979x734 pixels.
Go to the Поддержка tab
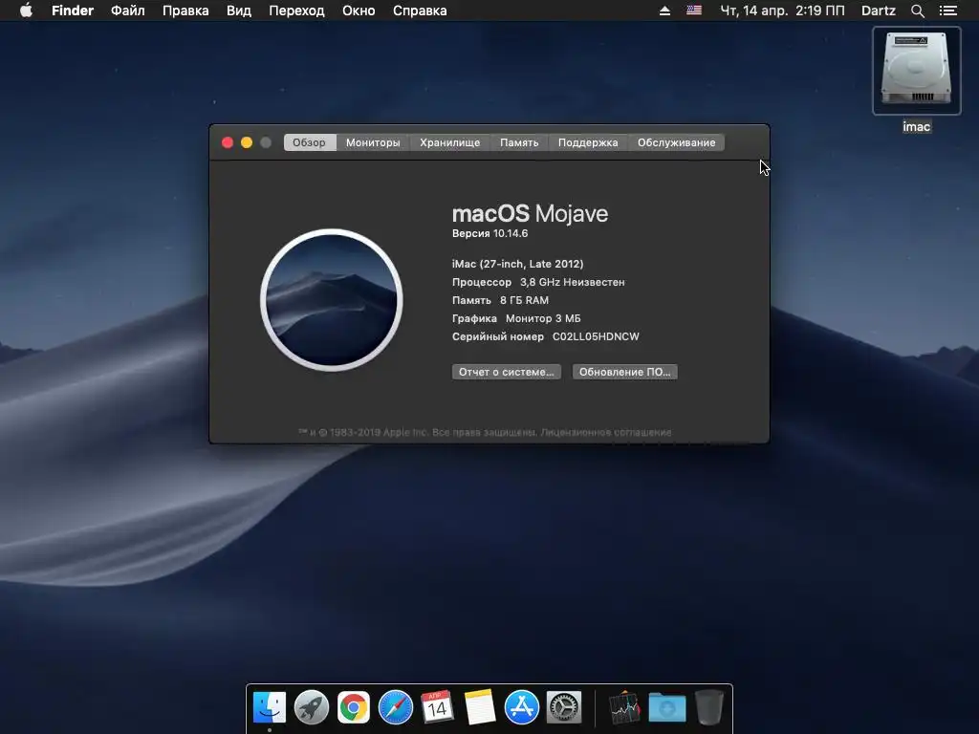pos(588,142)
